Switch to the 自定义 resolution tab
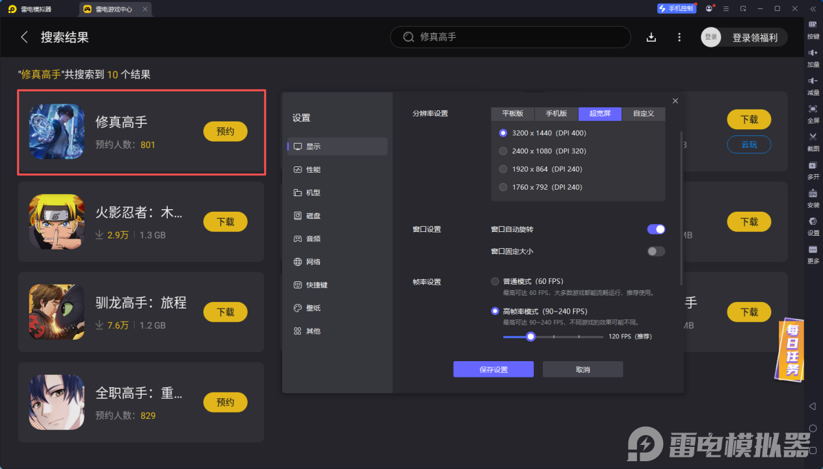The image size is (823, 469). (644, 114)
